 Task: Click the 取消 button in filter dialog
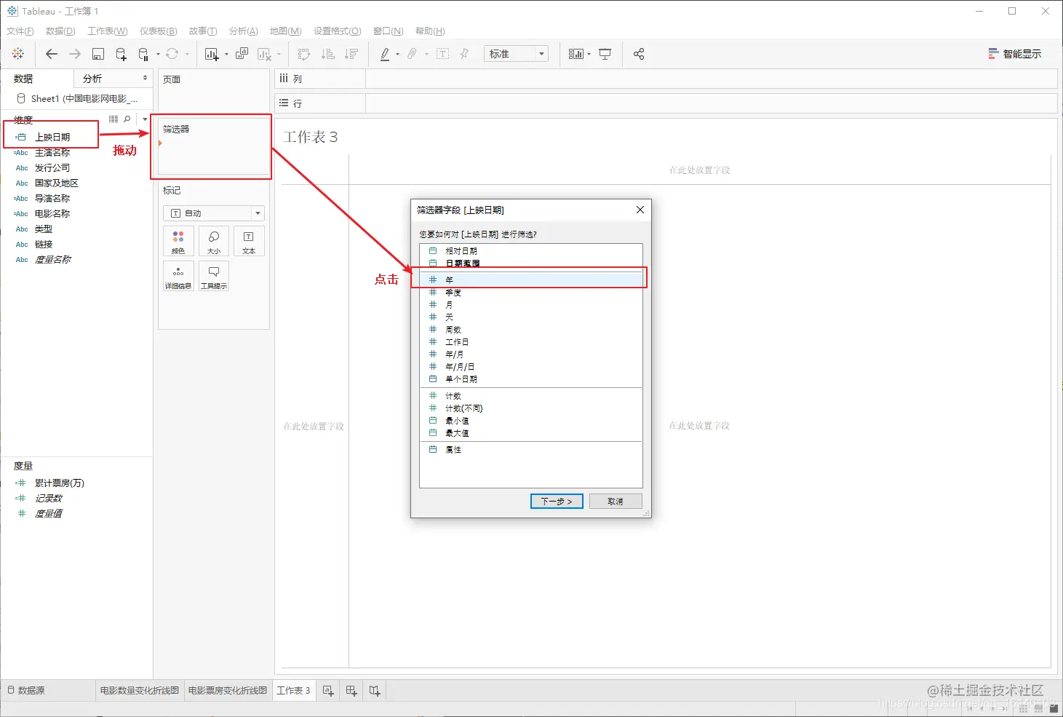(x=616, y=501)
